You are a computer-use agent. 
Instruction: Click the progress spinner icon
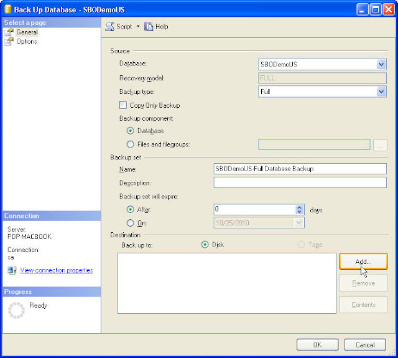[16, 310]
